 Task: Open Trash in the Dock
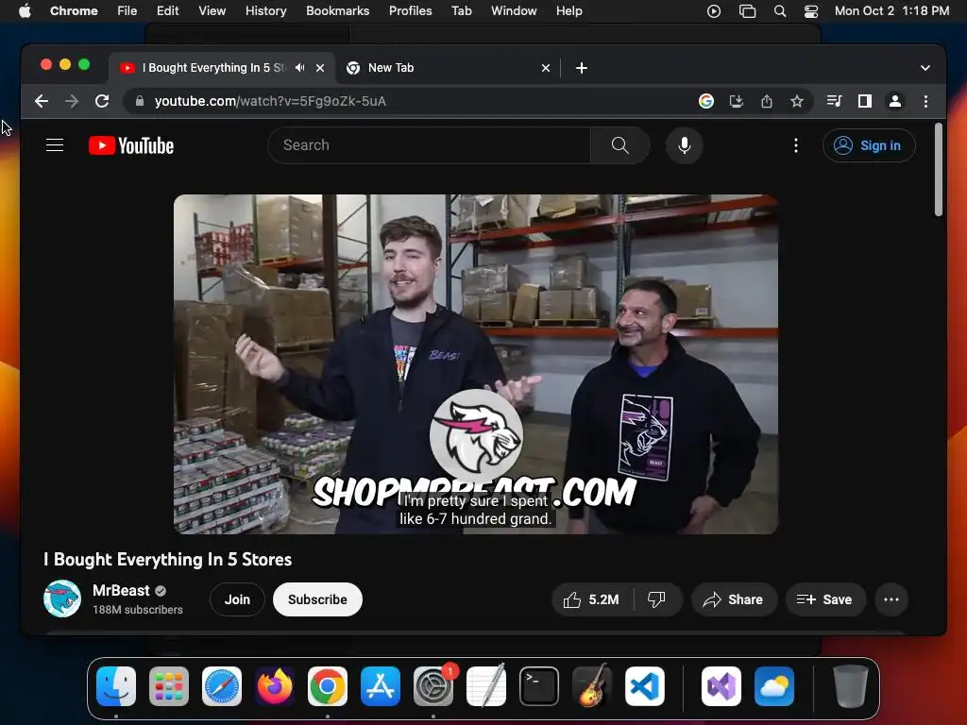coord(851,686)
